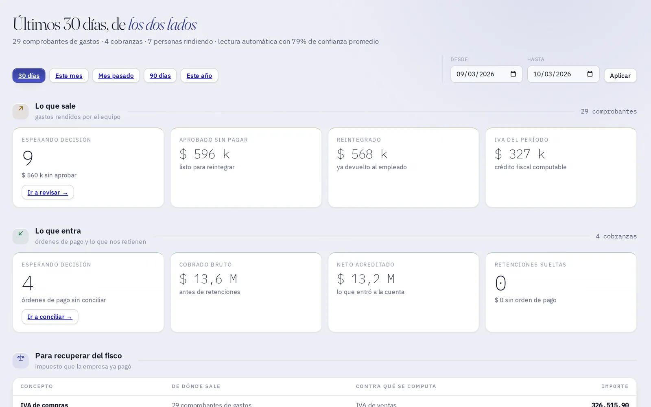
Task: Click the Concepto column header
Action: pyautogui.click(x=37, y=387)
